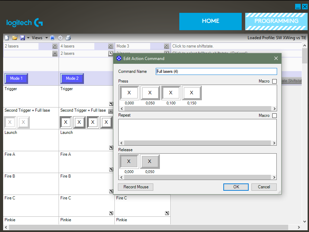
Task: Select last X key in Mode 2 Second Trigger
Action: pyautogui.click(x=106, y=122)
